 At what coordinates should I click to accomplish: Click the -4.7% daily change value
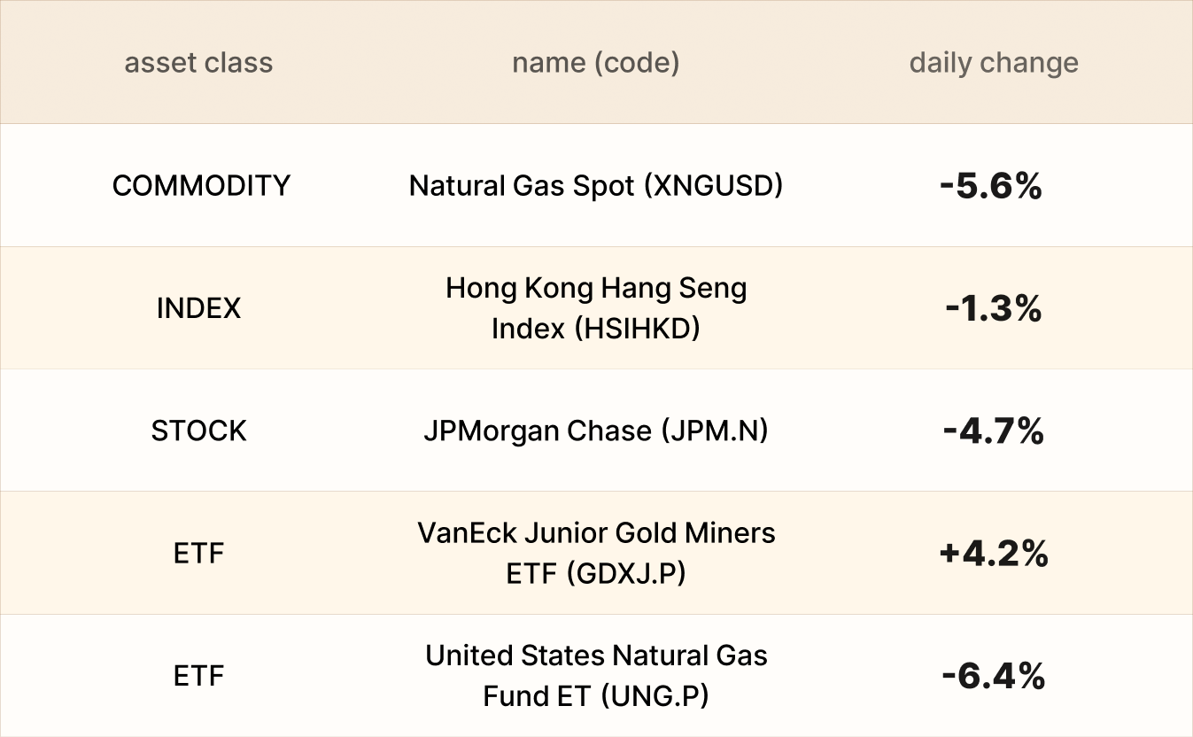pos(993,431)
